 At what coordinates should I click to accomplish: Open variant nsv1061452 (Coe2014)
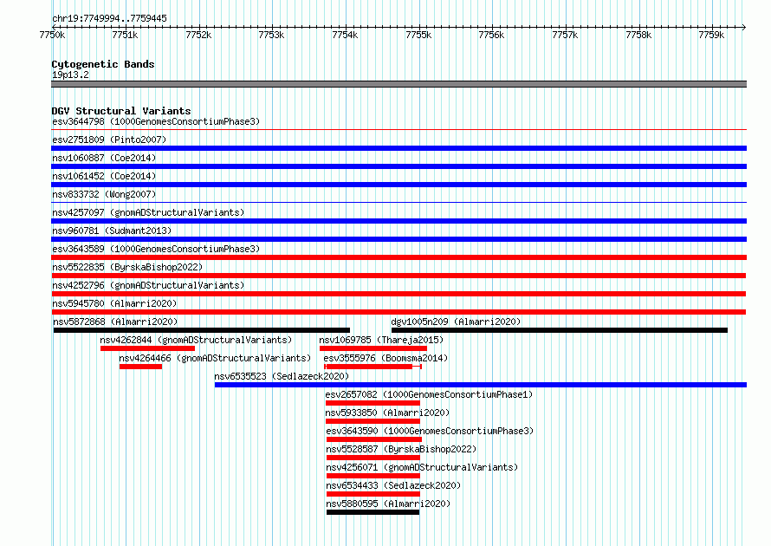point(104,176)
